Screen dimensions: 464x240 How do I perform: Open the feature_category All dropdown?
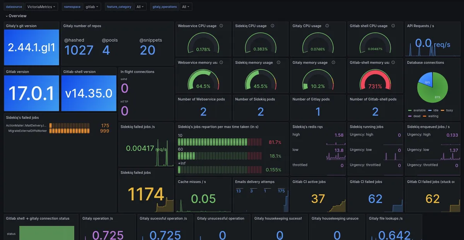[140, 7]
